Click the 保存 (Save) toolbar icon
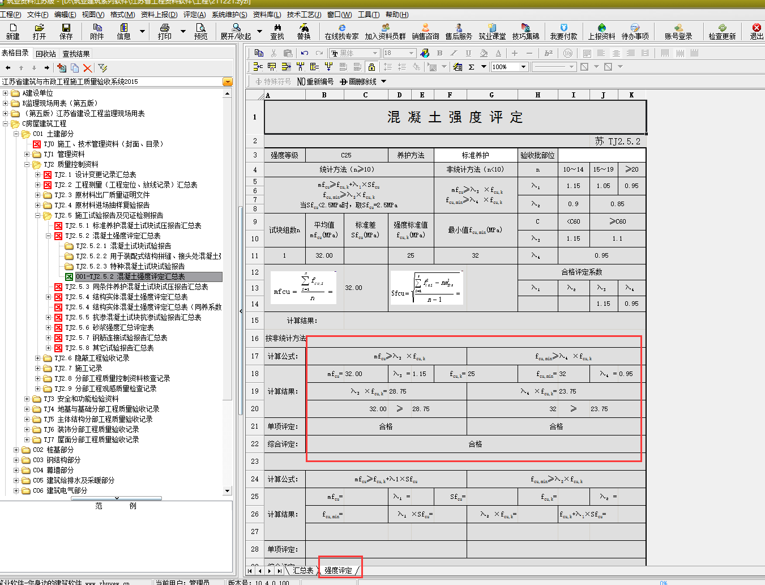This screenshot has width=765, height=585. pyautogui.click(x=66, y=31)
